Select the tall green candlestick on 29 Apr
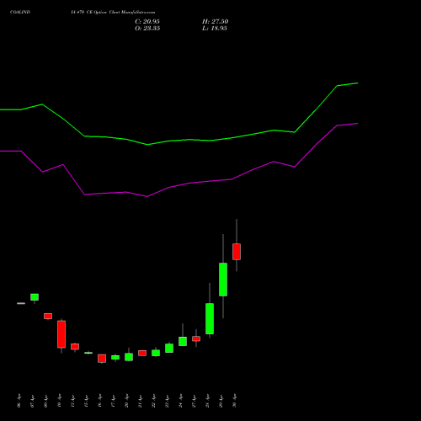This screenshot has height=421, width=421. click(x=223, y=280)
